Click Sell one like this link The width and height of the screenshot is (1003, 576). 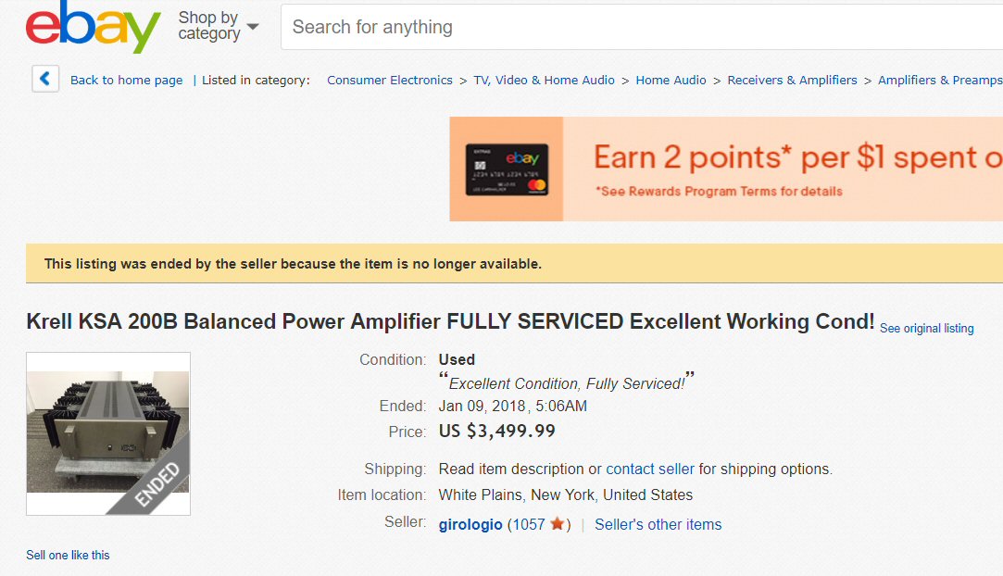tap(68, 556)
